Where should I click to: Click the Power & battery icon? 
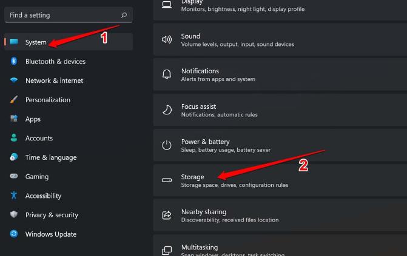click(x=167, y=145)
